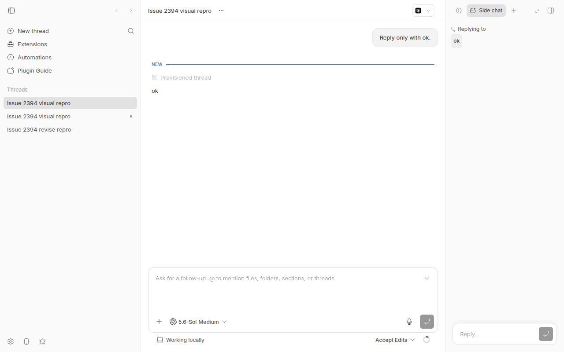Add a new side panel tab with plus
The height and width of the screenshot is (352, 564).
[514, 11]
